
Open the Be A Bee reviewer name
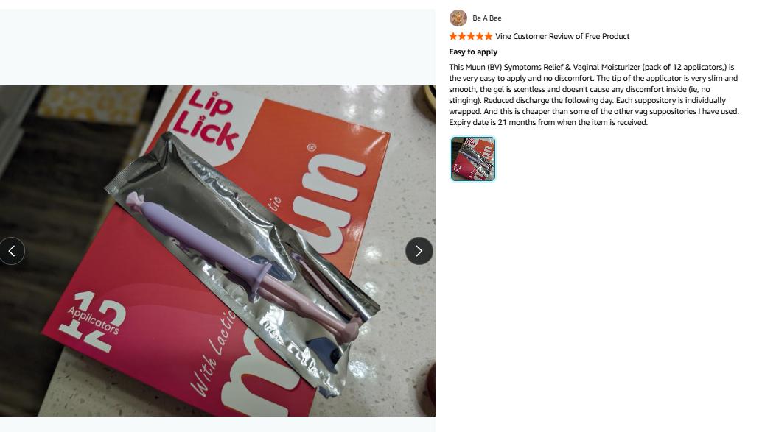[x=487, y=18]
